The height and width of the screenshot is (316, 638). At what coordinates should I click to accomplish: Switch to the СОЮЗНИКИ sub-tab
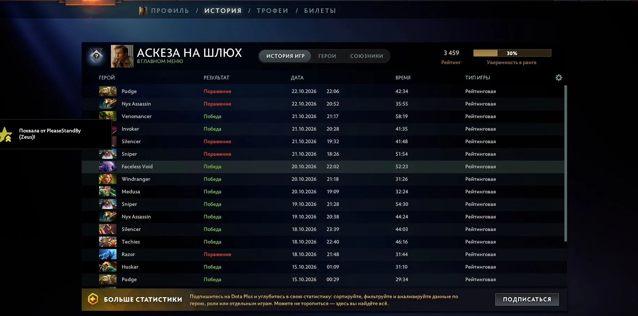click(x=367, y=56)
